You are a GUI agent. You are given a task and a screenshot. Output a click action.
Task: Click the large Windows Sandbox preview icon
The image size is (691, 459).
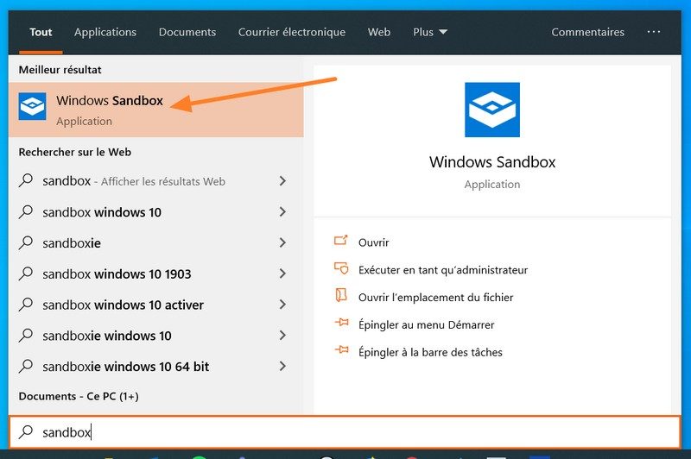pos(492,110)
